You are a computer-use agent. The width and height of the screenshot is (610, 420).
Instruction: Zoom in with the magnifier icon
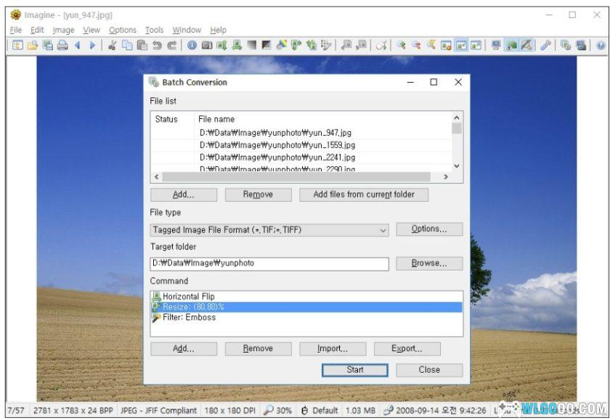pyautogui.click(x=400, y=45)
